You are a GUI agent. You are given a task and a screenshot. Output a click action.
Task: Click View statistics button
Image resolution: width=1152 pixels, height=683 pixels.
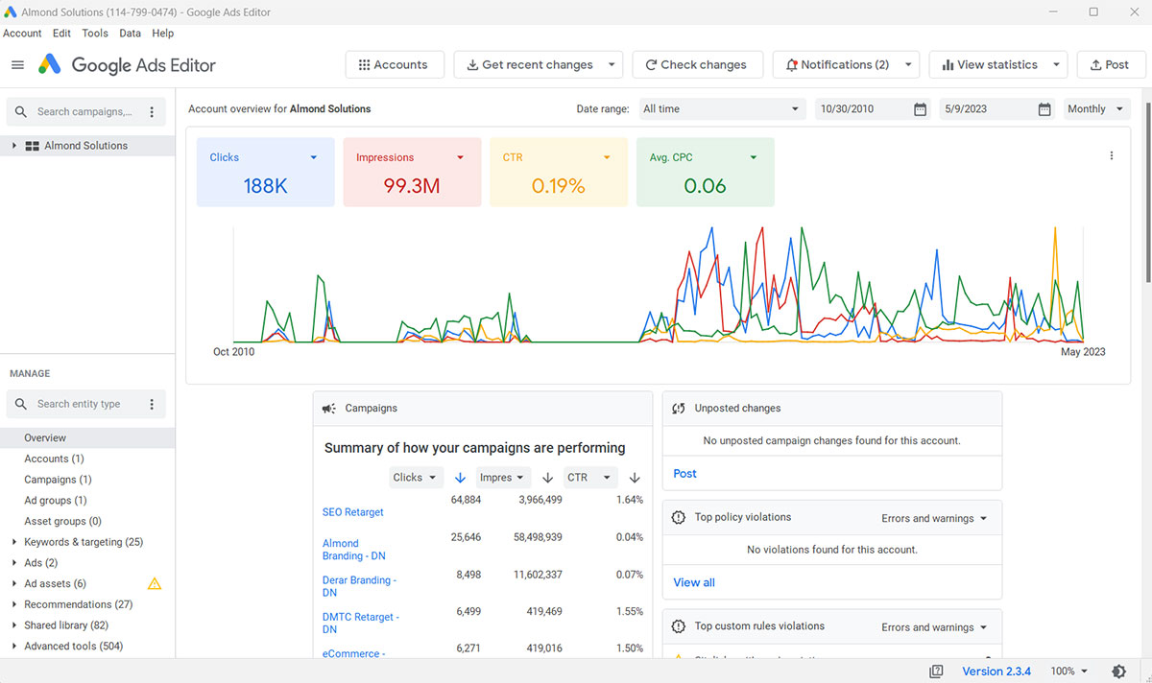tap(989, 65)
